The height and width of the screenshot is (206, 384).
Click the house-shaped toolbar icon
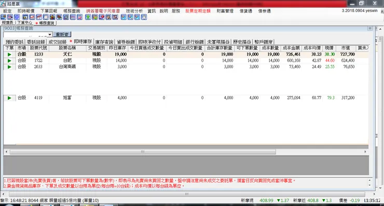(52, 17)
